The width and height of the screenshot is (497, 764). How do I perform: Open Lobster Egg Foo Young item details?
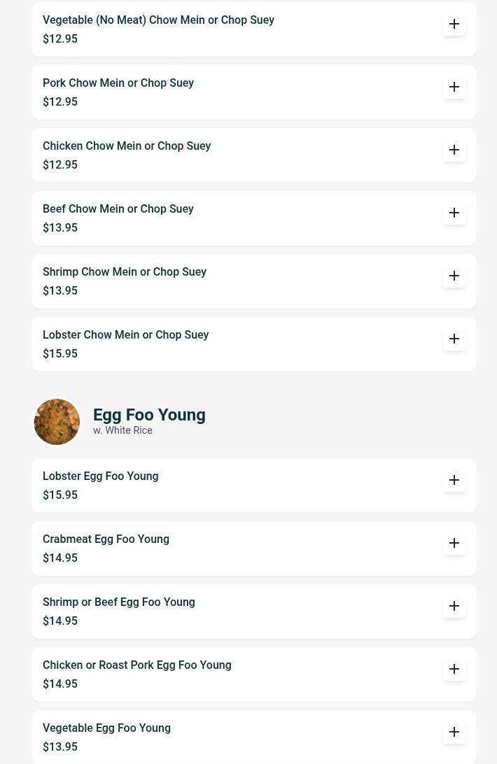coord(101,476)
